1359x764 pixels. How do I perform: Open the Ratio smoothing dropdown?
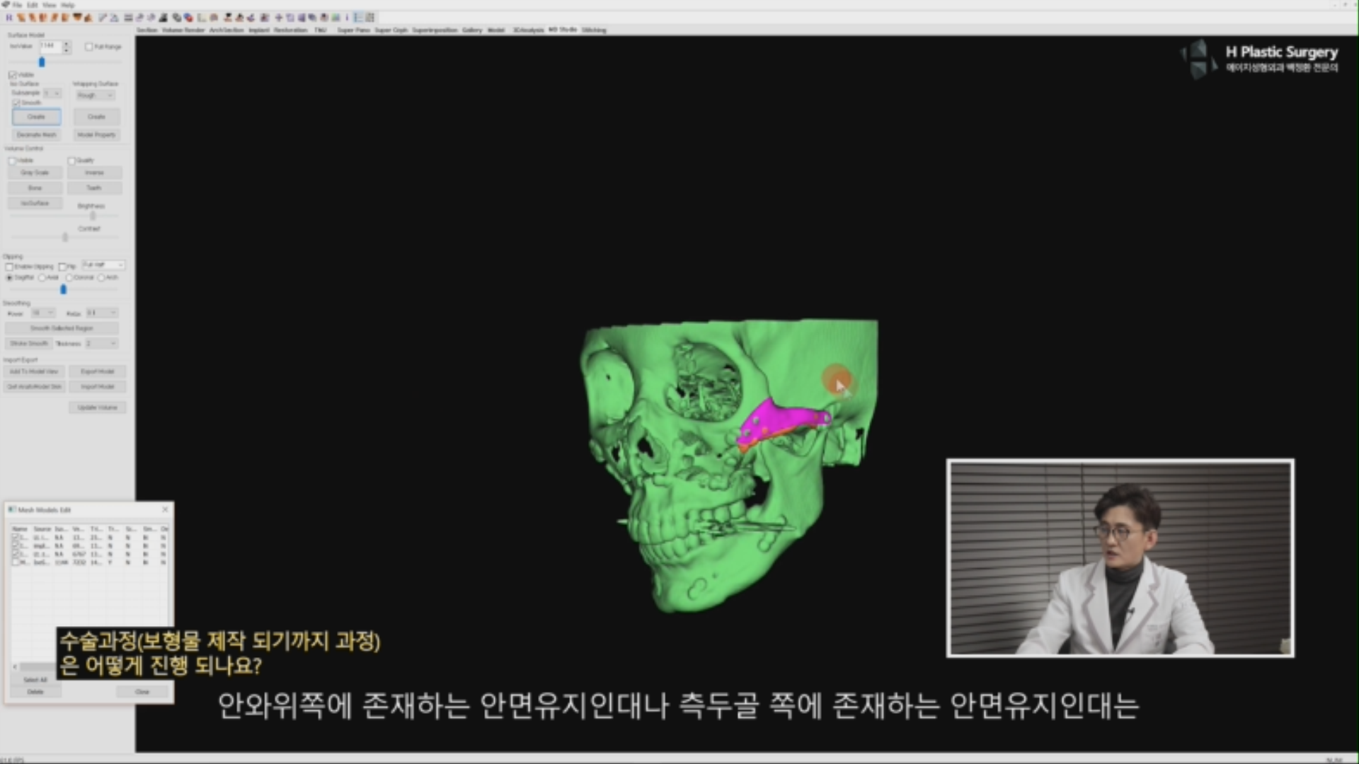click(x=102, y=313)
